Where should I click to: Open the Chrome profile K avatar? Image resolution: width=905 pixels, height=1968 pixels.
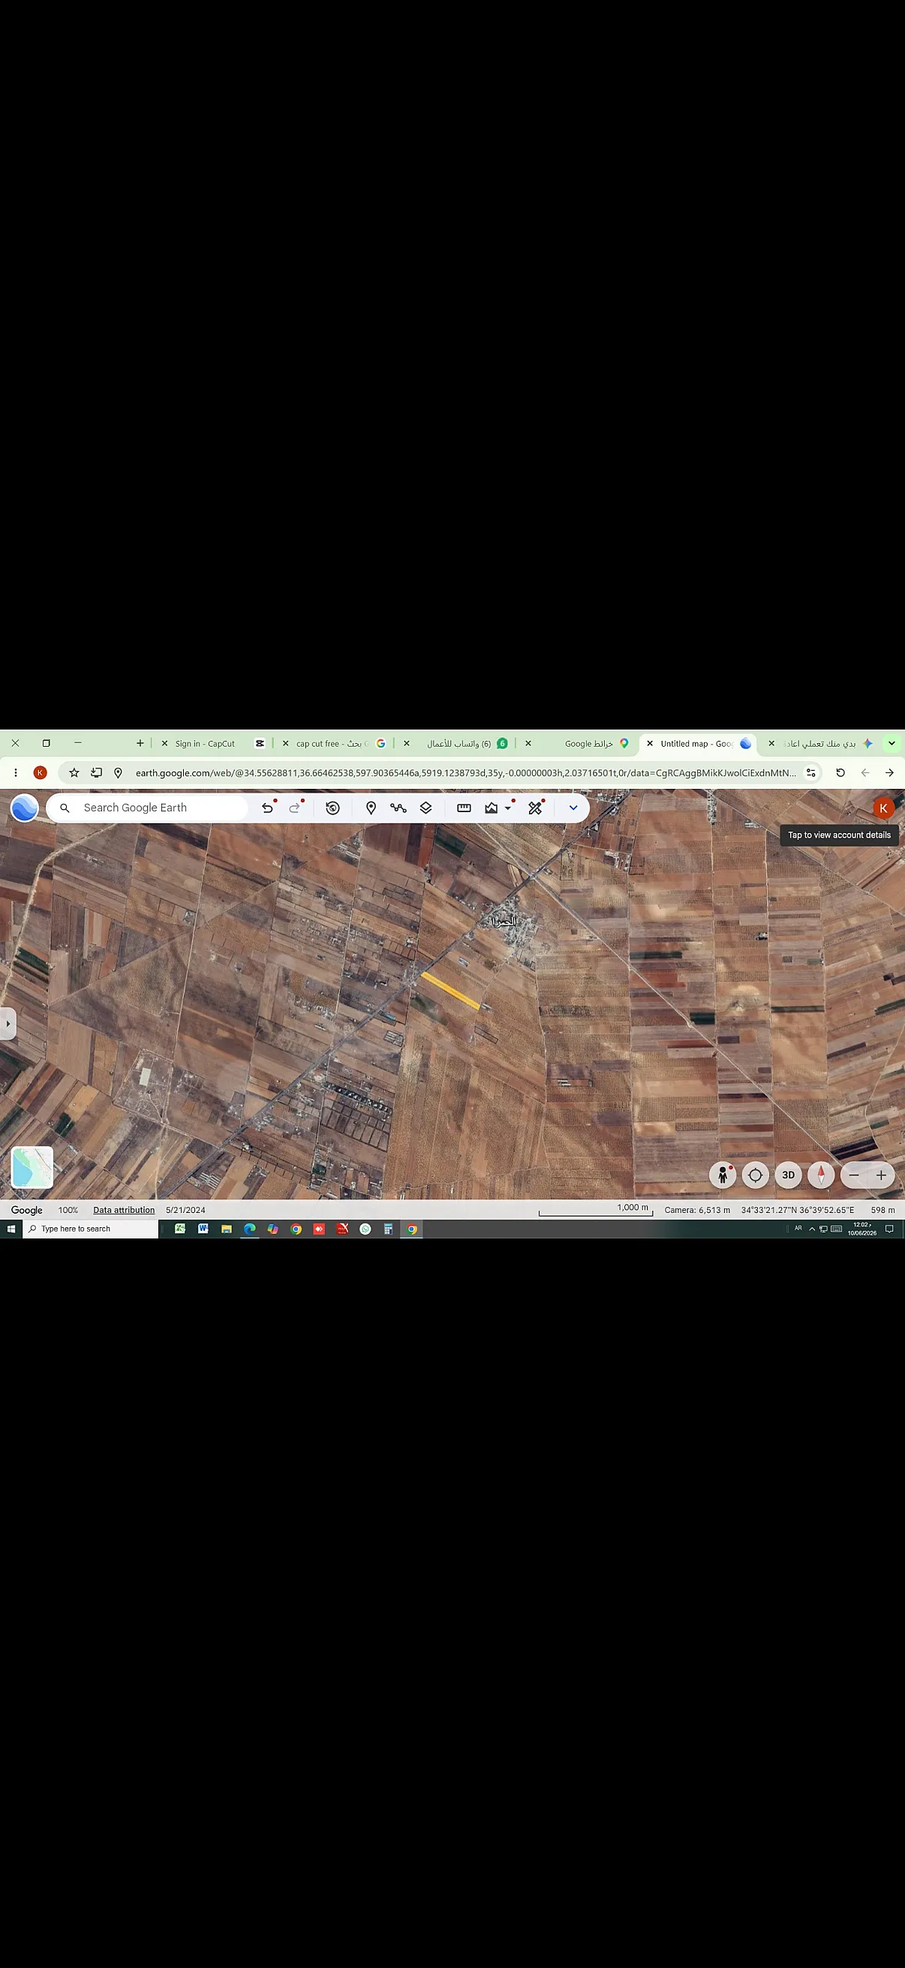pyautogui.click(x=41, y=773)
